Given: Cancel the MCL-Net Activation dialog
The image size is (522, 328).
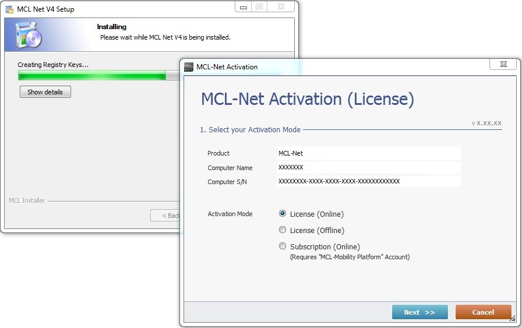Looking at the screenshot, I should [483, 312].
